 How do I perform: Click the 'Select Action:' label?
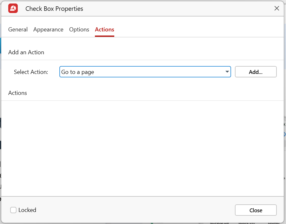(x=31, y=72)
